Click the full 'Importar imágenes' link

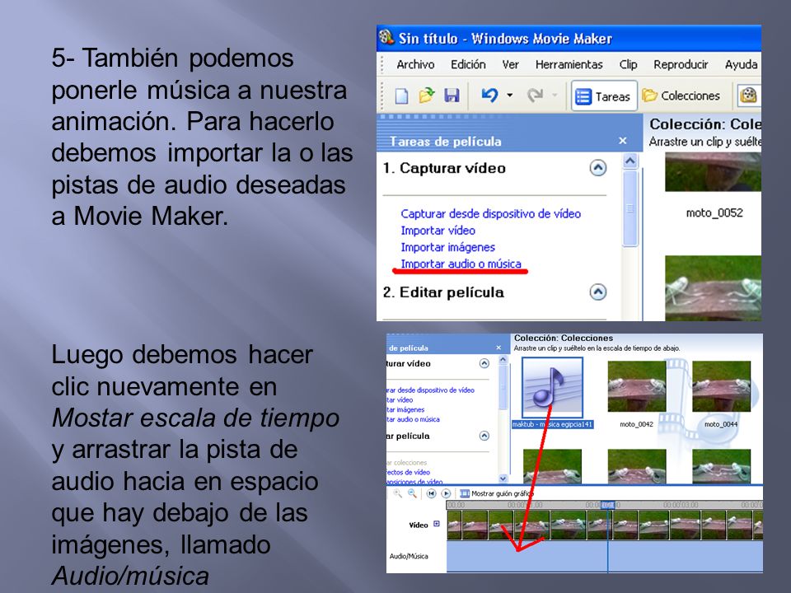pyautogui.click(x=448, y=247)
